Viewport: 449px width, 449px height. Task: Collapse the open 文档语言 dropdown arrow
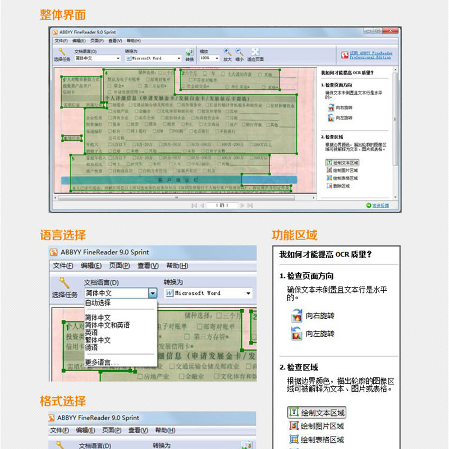click(x=152, y=293)
